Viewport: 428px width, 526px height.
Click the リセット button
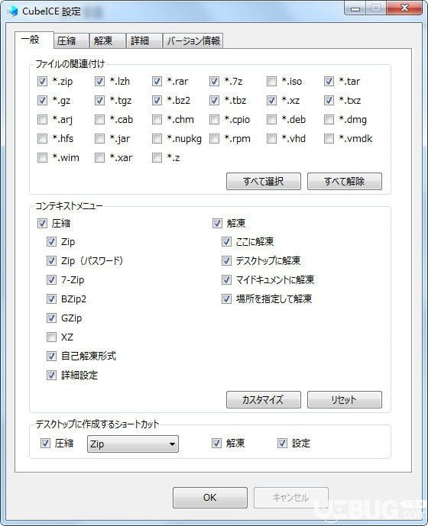pos(345,399)
